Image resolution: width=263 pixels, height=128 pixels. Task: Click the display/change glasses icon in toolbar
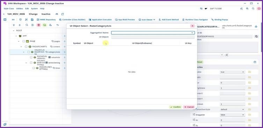[13, 19]
